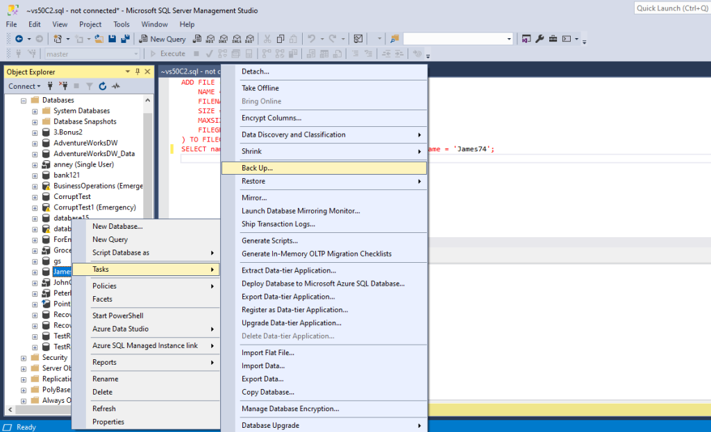The width and height of the screenshot is (711, 432).
Task: Click the command window toolbar icon
Action: (x=567, y=39)
